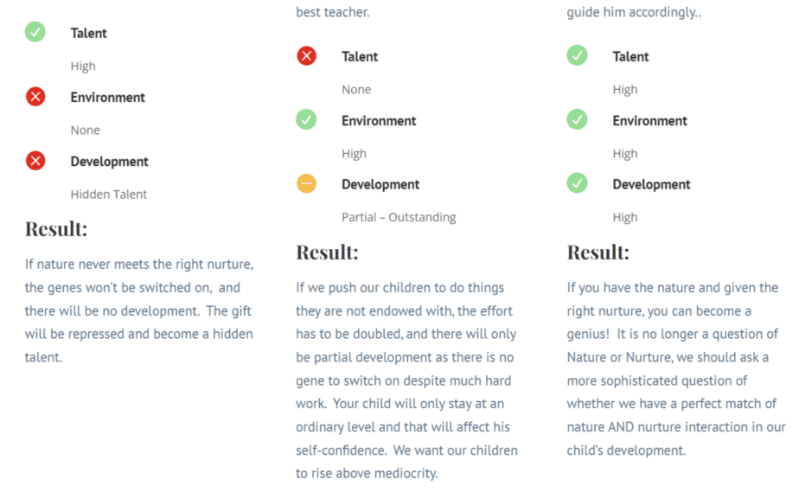Click red X icon beside first column Development
Viewport: 799px width, 498px height.
point(35,161)
